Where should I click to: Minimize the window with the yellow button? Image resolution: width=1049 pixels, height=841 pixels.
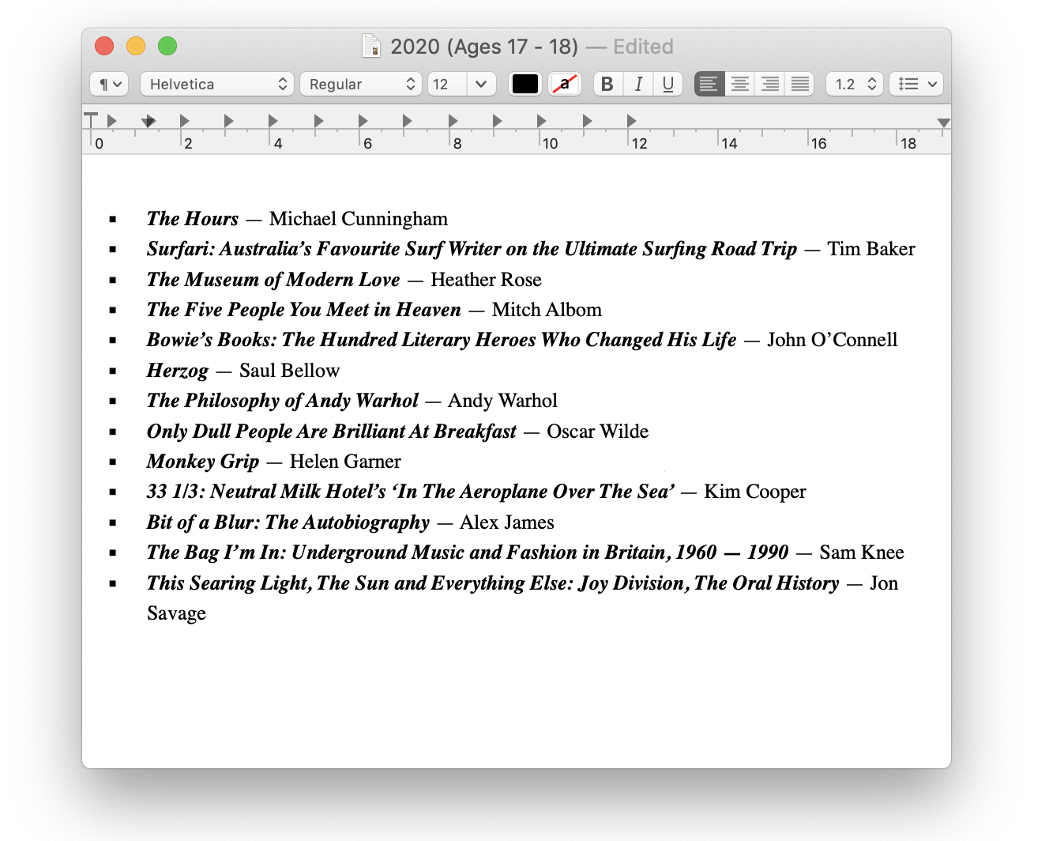[x=136, y=46]
